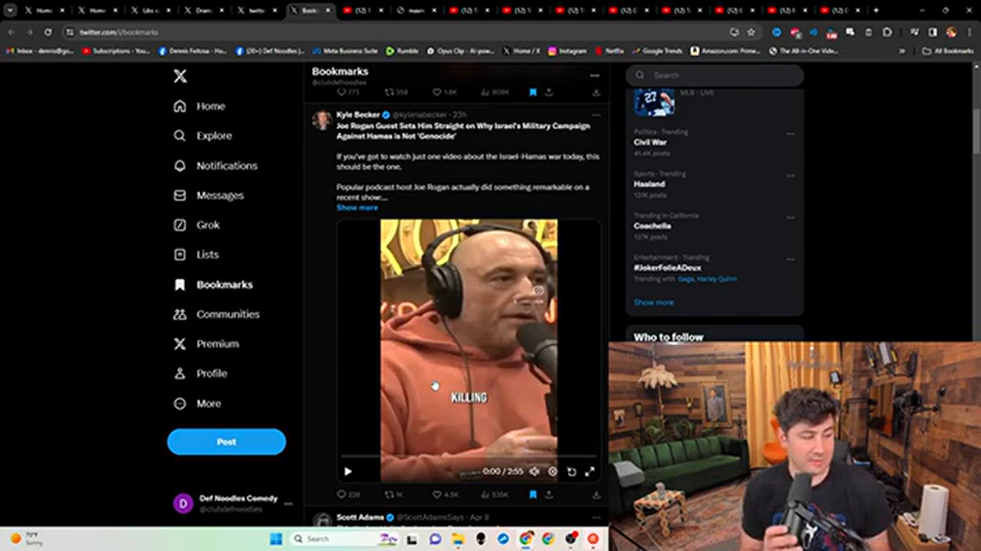981x551 pixels.
Task: Like the Kyle Becker post
Action: pyautogui.click(x=445, y=494)
